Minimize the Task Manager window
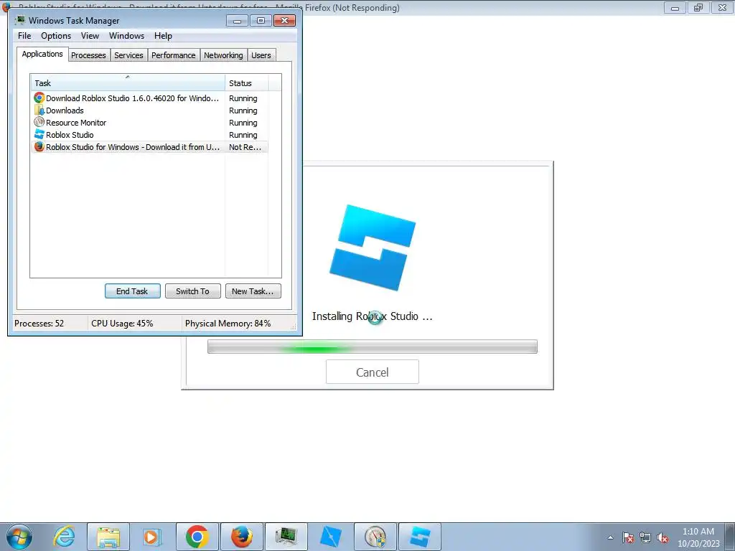 click(237, 21)
